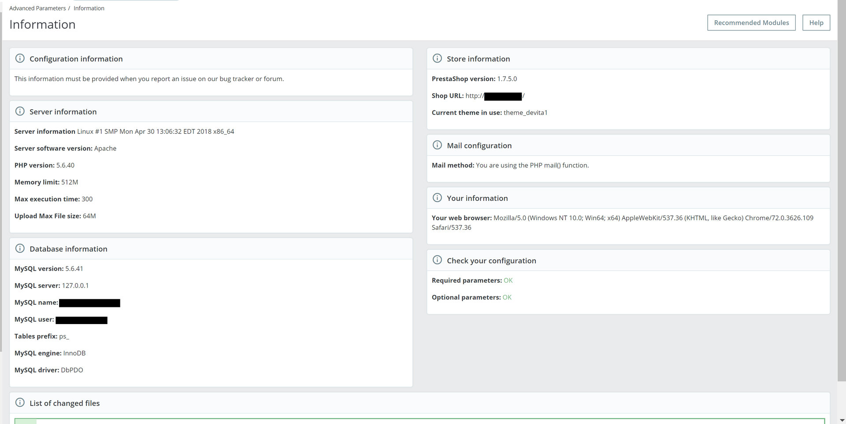Open the Recommended Modules page
The height and width of the screenshot is (424, 846).
pos(751,23)
